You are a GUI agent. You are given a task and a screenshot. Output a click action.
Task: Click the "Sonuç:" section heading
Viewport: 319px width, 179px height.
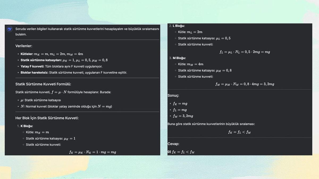coord(173,95)
